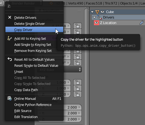145x125 pixels.
Task: Toggle lock for Rotation X
Action: [x=78, y=51]
